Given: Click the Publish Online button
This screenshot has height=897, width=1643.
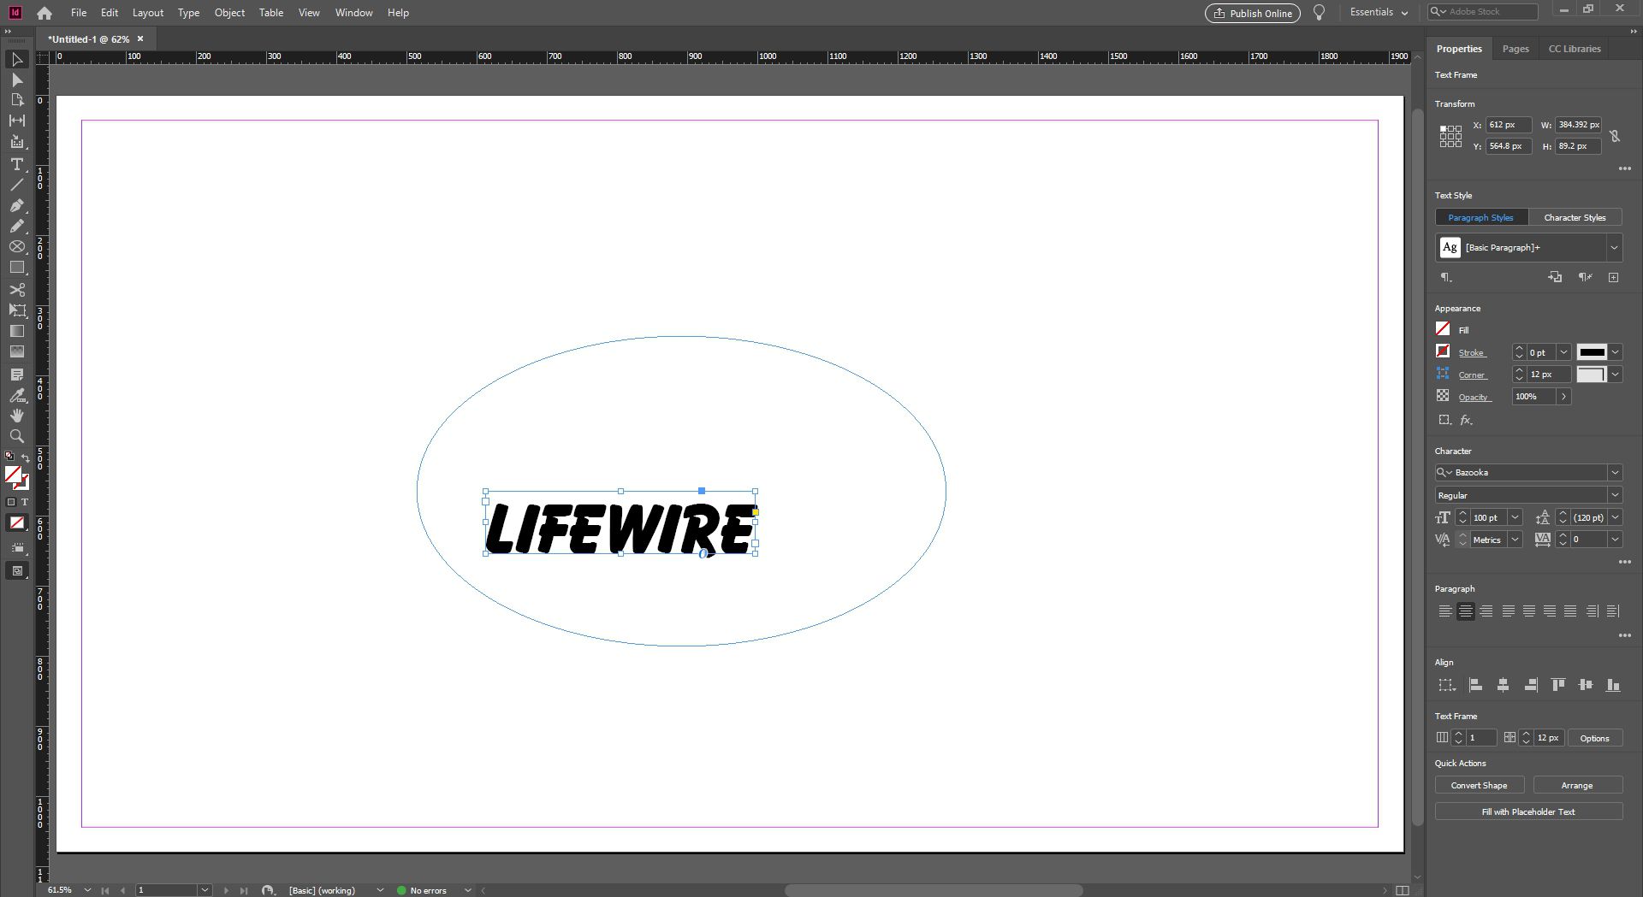Looking at the screenshot, I should pyautogui.click(x=1252, y=13).
